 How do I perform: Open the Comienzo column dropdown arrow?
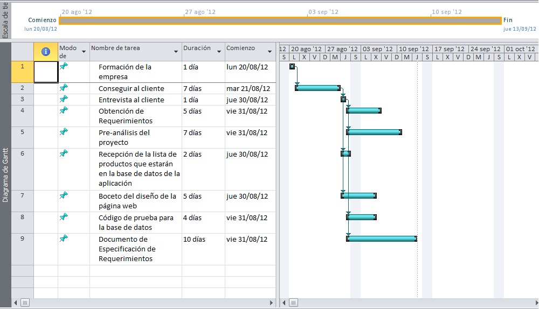click(x=270, y=52)
